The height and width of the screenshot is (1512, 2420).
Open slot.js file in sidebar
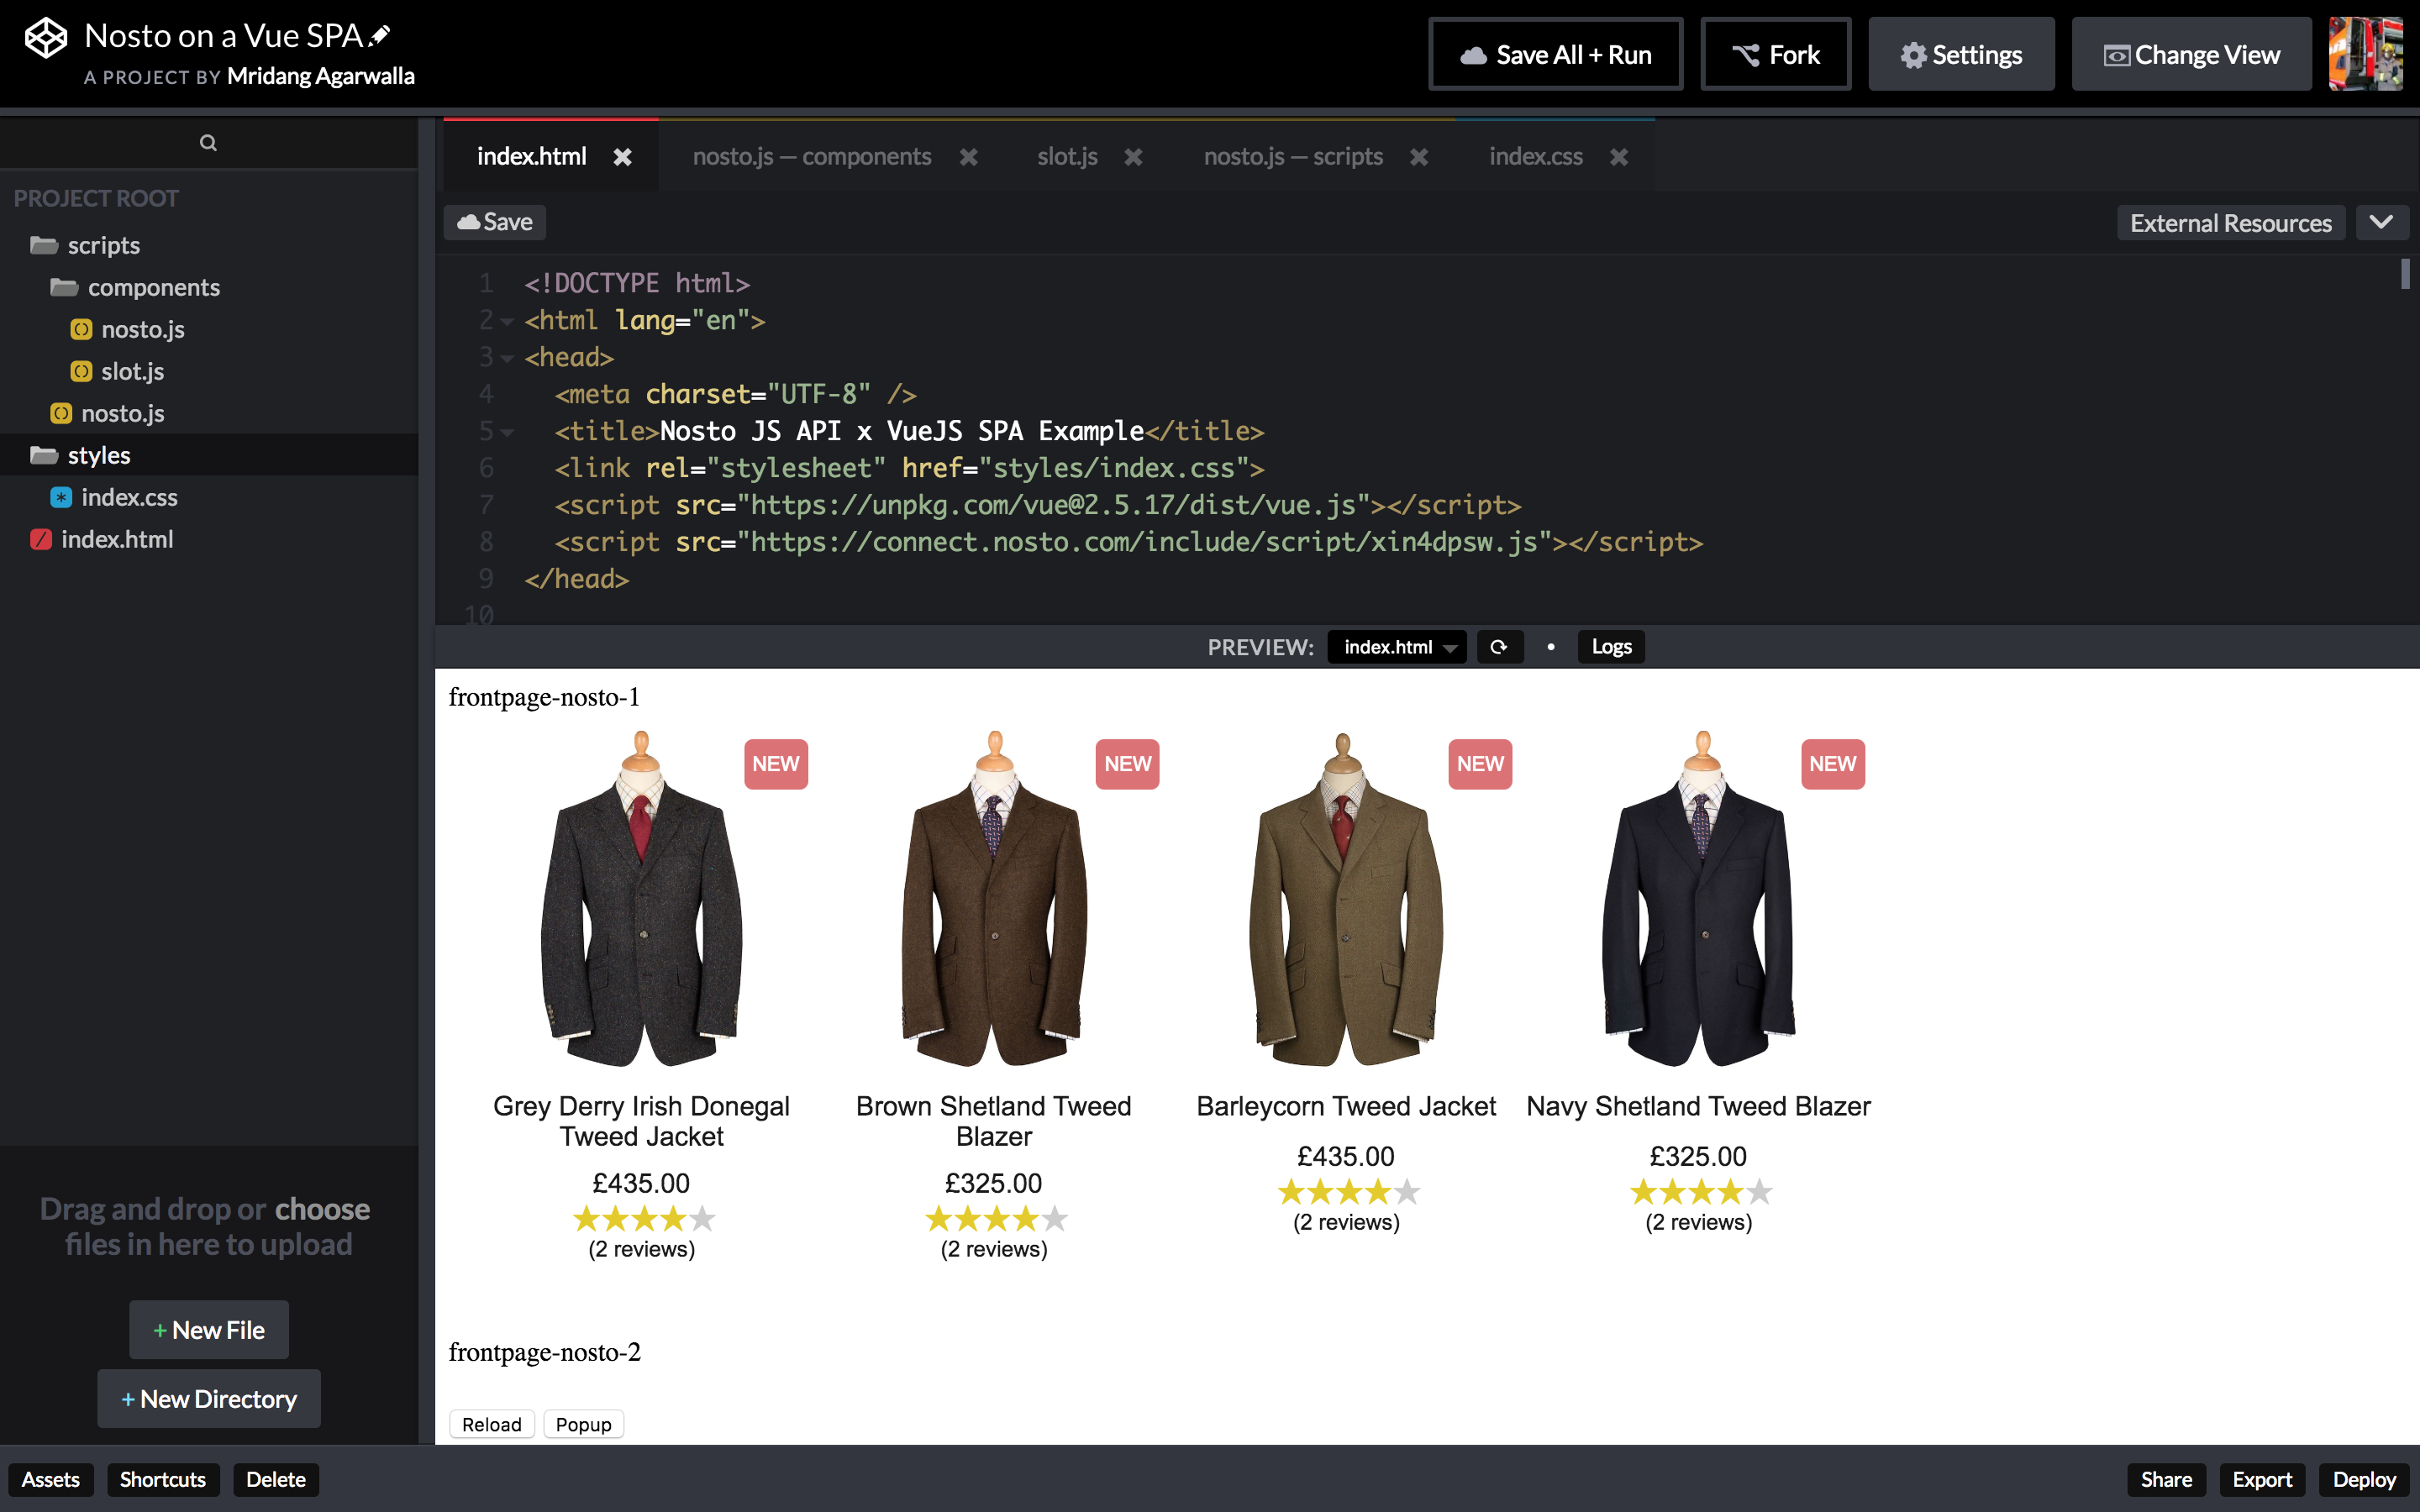118,371
